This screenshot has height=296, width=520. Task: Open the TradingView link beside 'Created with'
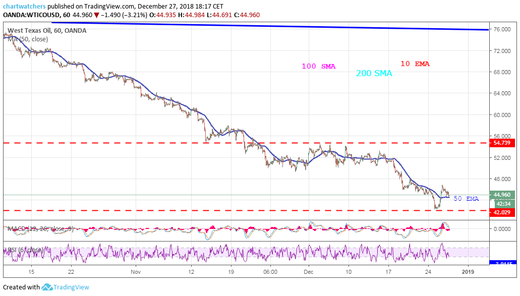[x=71, y=287]
